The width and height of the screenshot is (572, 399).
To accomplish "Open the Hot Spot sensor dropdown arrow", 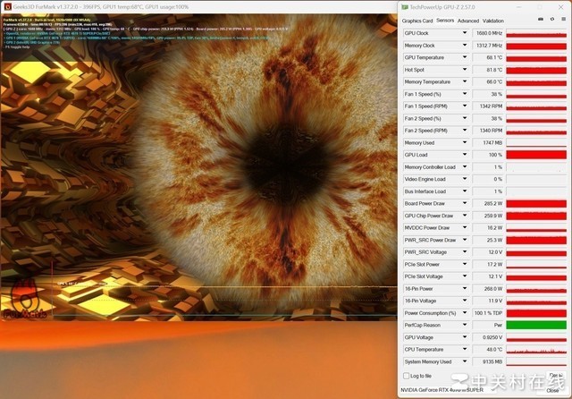I will pyautogui.click(x=464, y=70).
